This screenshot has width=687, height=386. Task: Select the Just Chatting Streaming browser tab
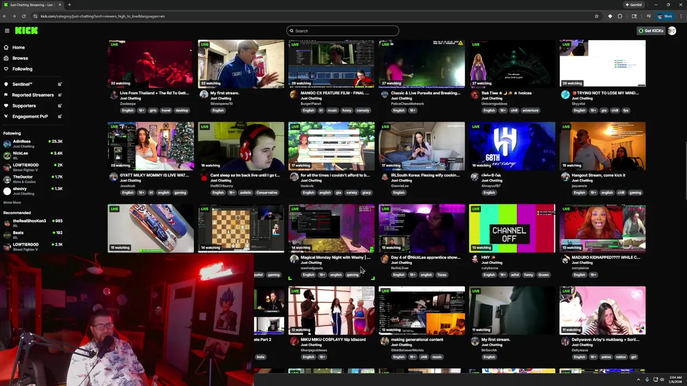31,5
